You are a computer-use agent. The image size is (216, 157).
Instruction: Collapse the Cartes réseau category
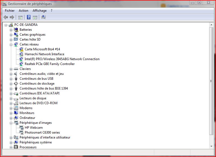(x=11, y=44)
